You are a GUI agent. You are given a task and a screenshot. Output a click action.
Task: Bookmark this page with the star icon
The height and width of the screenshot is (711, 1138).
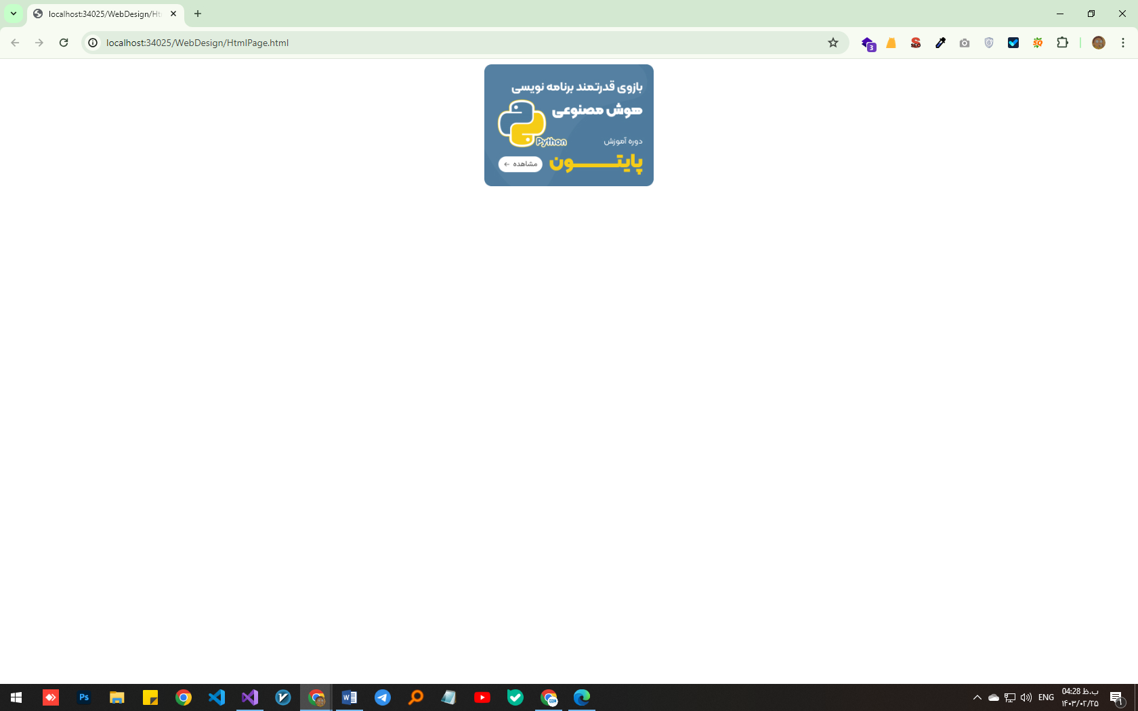click(x=833, y=43)
